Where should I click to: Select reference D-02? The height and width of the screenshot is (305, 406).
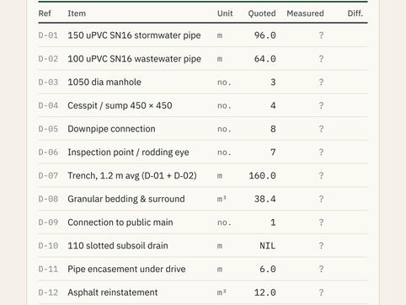(x=48, y=59)
